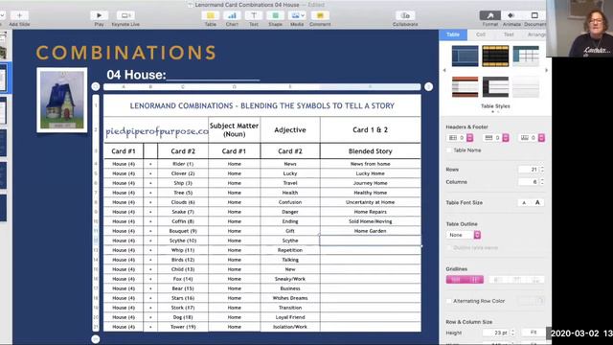Screen dimensions: 613x345
Task: Click the 'Loyal Friend' adjective cell
Action: tap(290, 317)
